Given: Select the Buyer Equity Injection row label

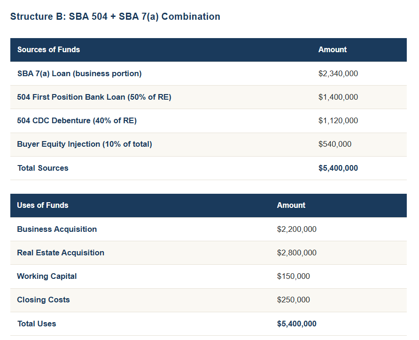Looking at the screenshot, I should coord(85,144).
